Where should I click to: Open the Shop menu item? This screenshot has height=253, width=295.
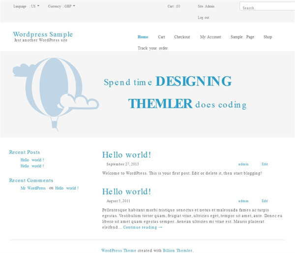(x=268, y=37)
